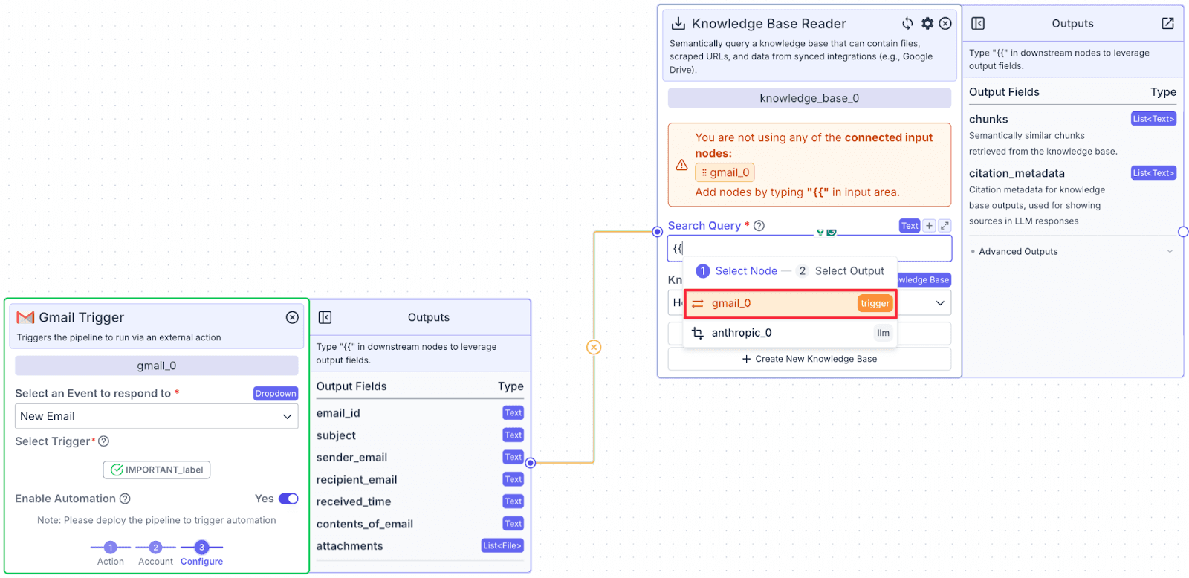Click the gmail_0 chip in warning
1189x578 pixels.
(x=725, y=172)
